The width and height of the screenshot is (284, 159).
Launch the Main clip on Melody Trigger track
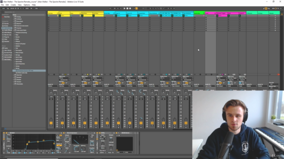point(217,16)
